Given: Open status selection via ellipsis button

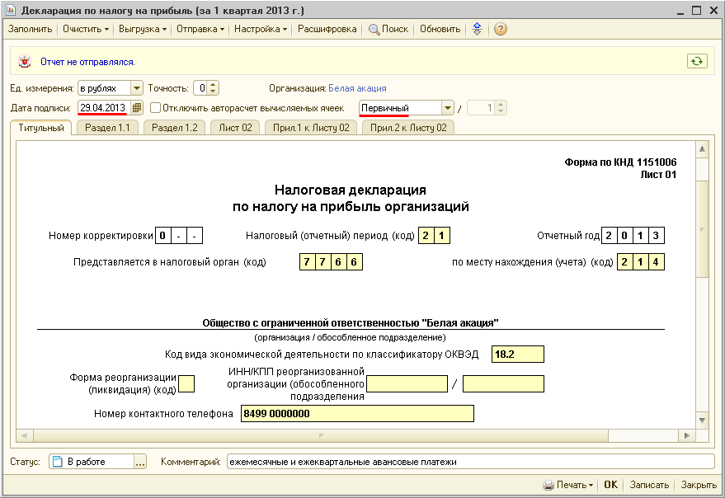Looking at the screenshot, I should (x=140, y=462).
